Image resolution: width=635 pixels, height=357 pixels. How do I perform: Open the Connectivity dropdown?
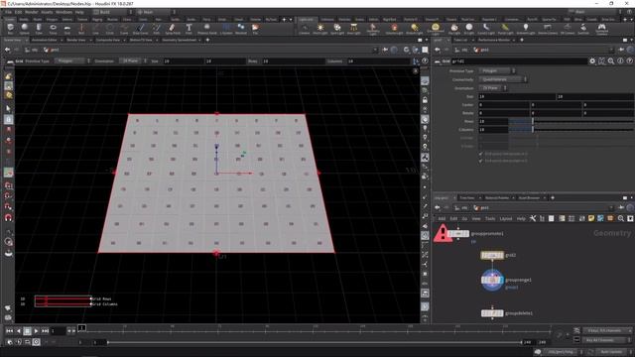click(503, 79)
